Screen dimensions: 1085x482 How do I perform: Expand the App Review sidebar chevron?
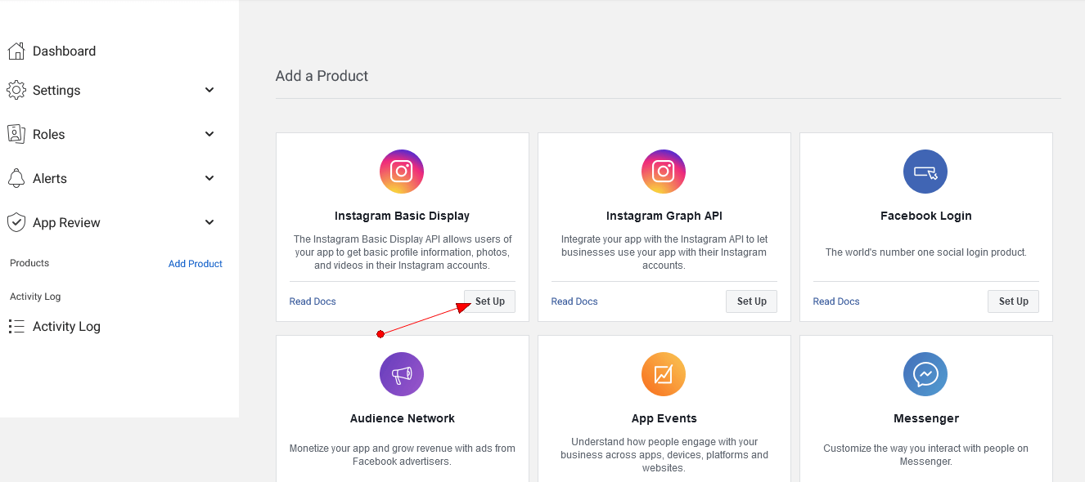click(x=209, y=222)
